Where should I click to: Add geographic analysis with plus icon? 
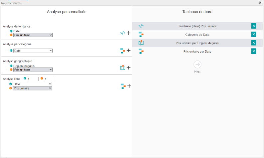(129, 68)
